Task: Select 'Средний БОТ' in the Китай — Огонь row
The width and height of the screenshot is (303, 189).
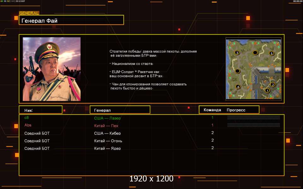Action: 37,141
